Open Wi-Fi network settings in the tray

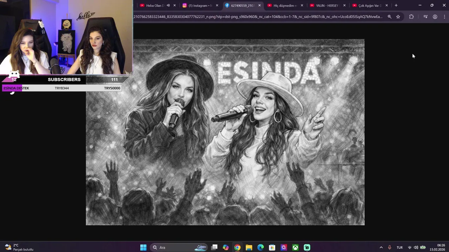click(x=409, y=247)
